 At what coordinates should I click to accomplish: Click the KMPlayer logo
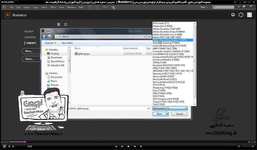[7, 2]
